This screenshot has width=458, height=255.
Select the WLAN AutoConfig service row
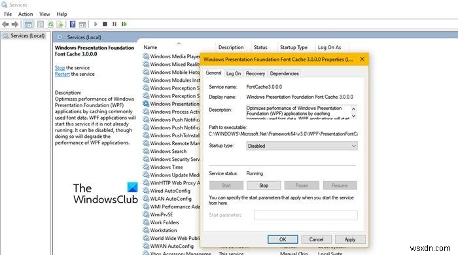click(171, 199)
